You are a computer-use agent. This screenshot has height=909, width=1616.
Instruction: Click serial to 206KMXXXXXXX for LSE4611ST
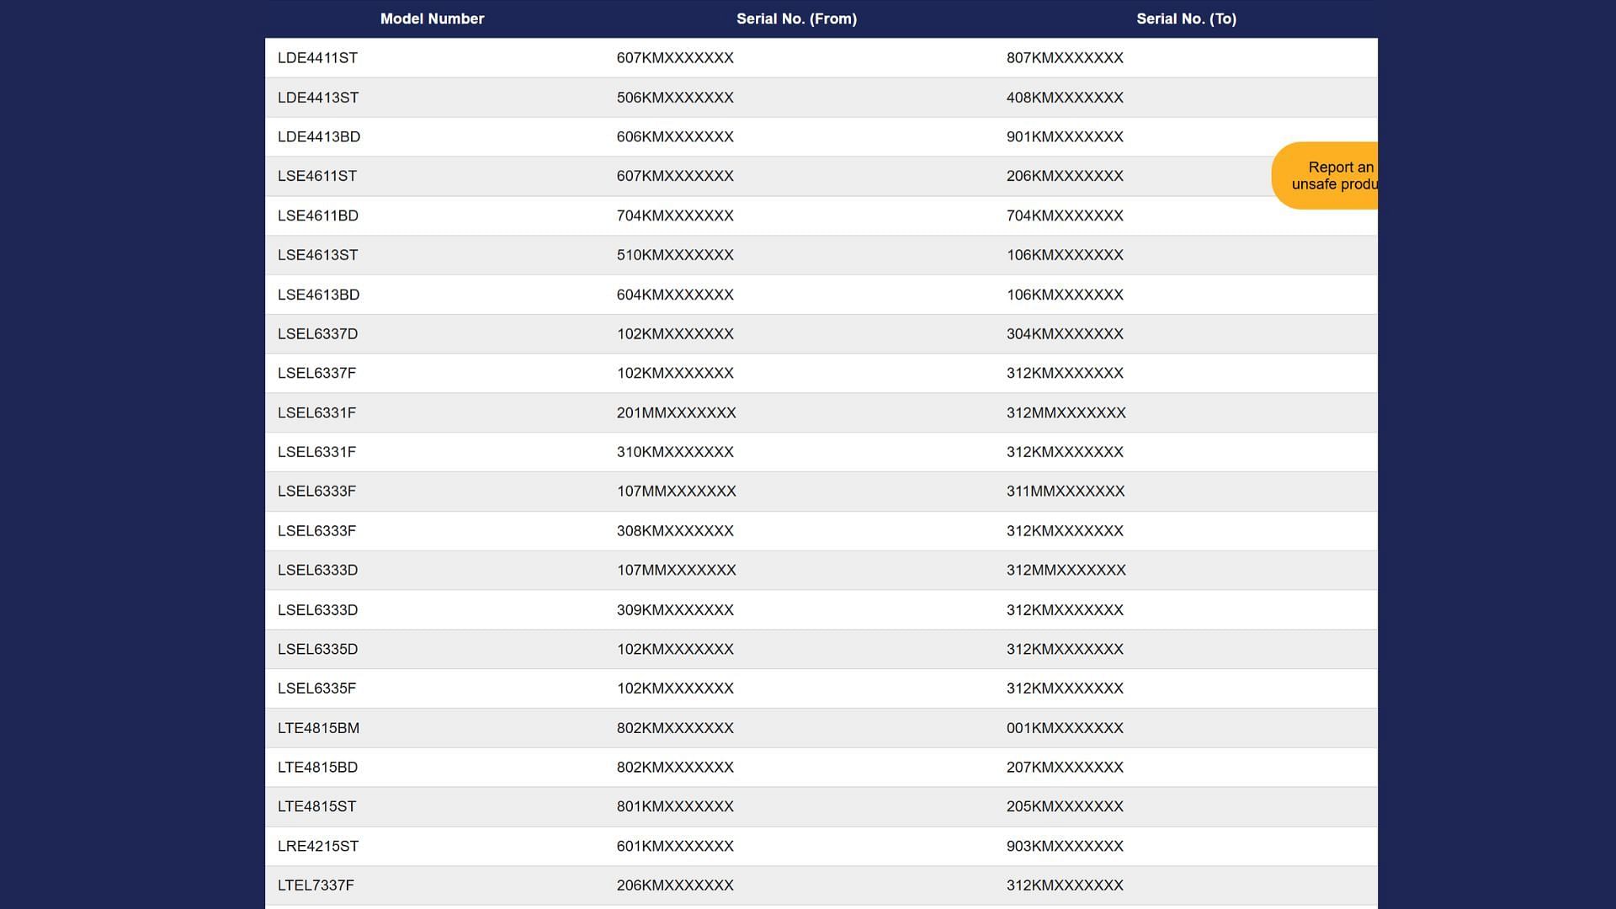point(1065,176)
